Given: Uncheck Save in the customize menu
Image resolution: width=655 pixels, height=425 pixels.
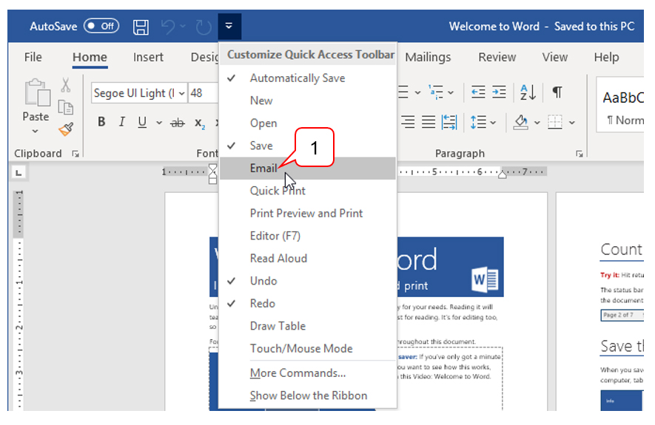Looking at the screenshot, I should point(307,146).
